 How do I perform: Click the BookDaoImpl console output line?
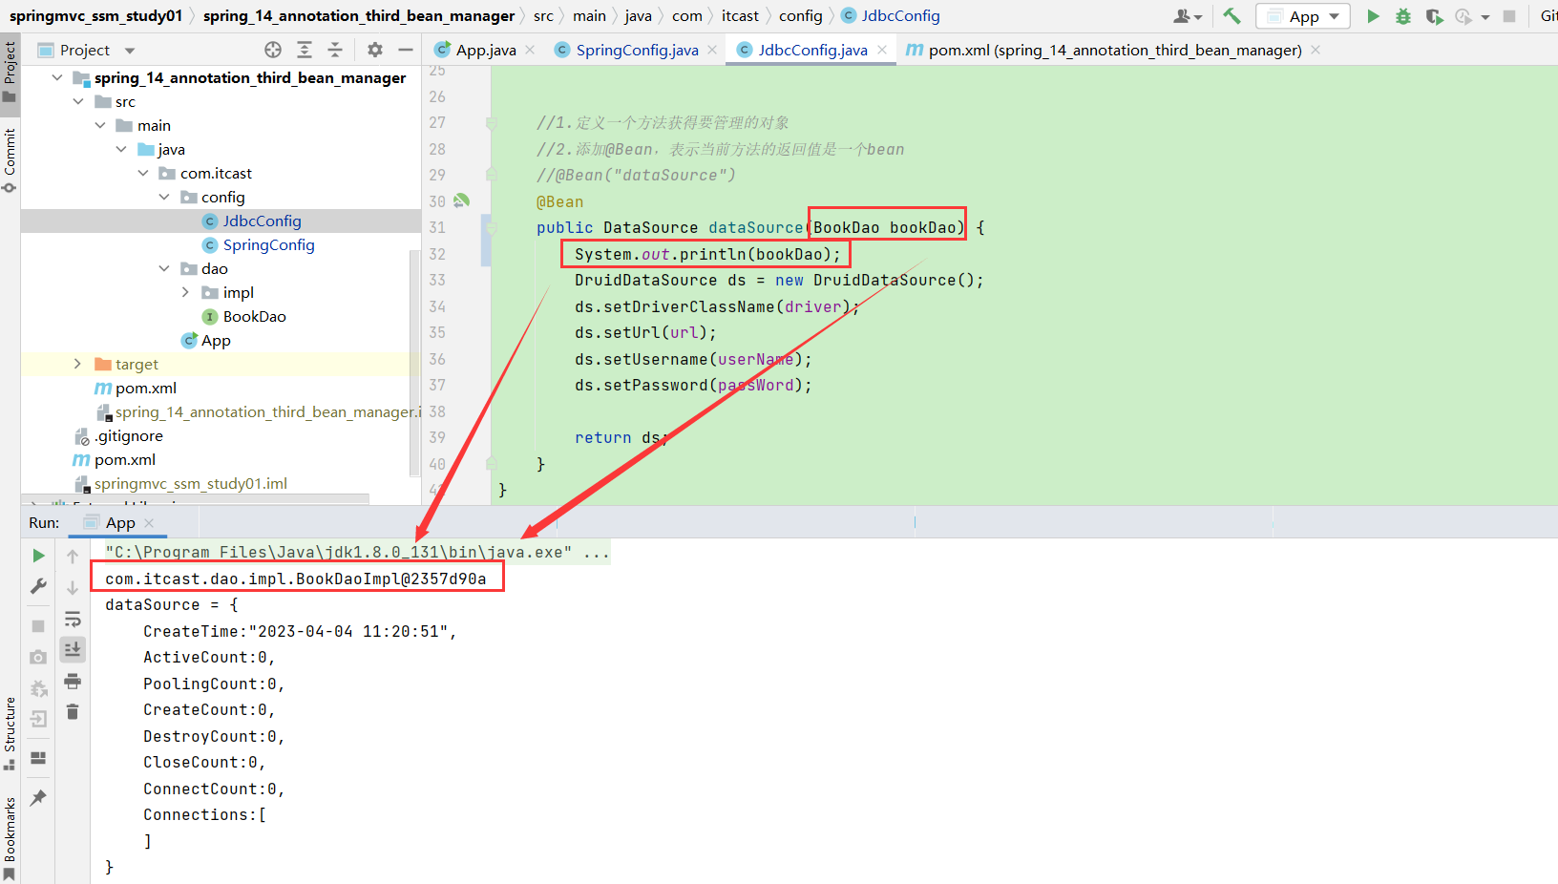pos(295,579)
